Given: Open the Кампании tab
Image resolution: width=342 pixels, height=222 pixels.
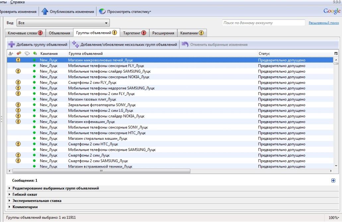Looking at the screenshot, I should click(192, 33).
